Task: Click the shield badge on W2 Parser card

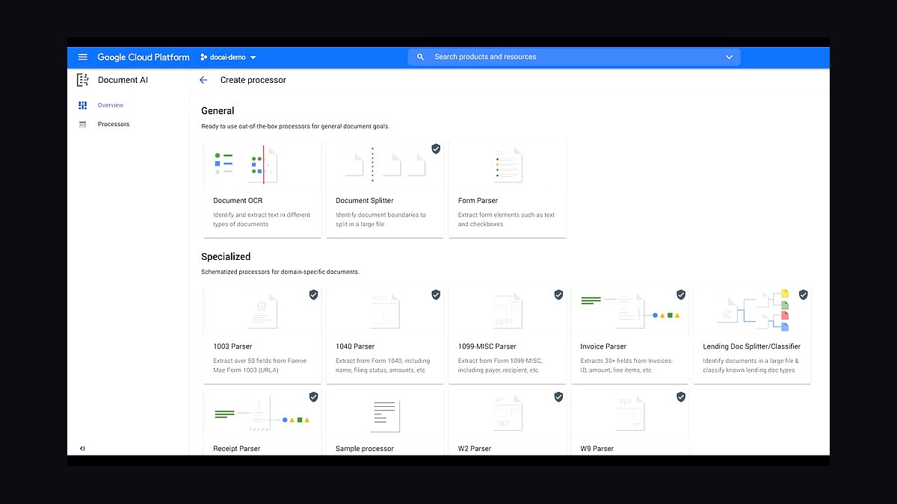Action: pos(558,397)
